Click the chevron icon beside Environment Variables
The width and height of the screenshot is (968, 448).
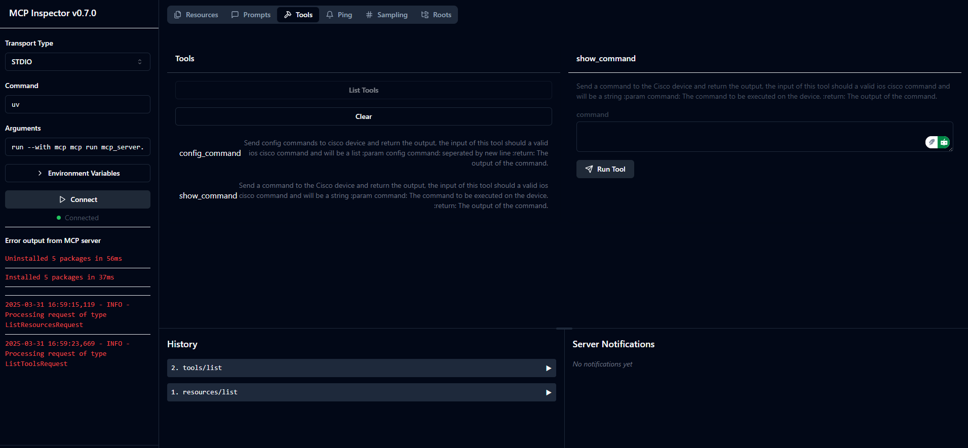pos(40,173)
